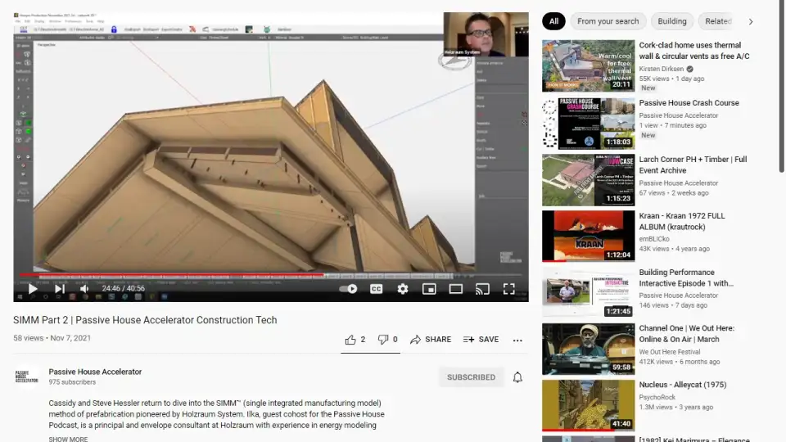The height and width of the screenshot is (442, 786).
Task: Switch to miniplayer mode
Action: tap(429, 289)
